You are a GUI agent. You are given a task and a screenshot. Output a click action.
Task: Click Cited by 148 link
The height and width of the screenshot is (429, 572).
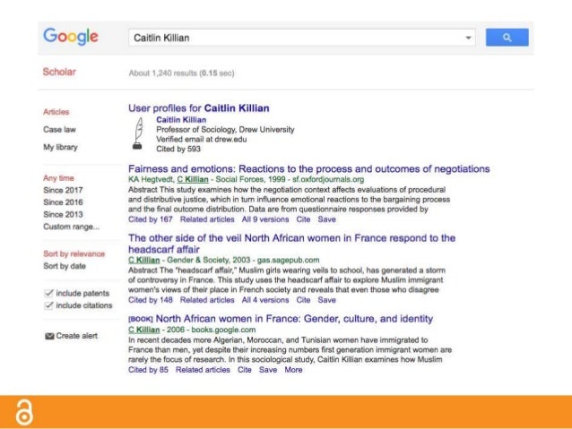pos(151,300)
